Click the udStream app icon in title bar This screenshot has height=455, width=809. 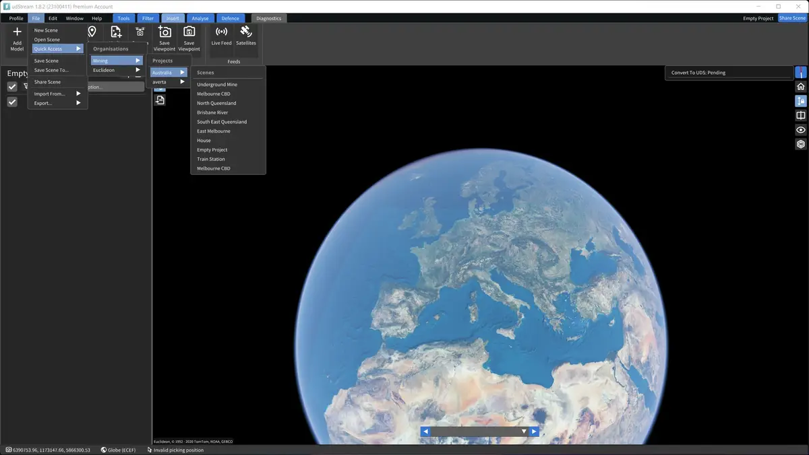click(x=6, y=6)
